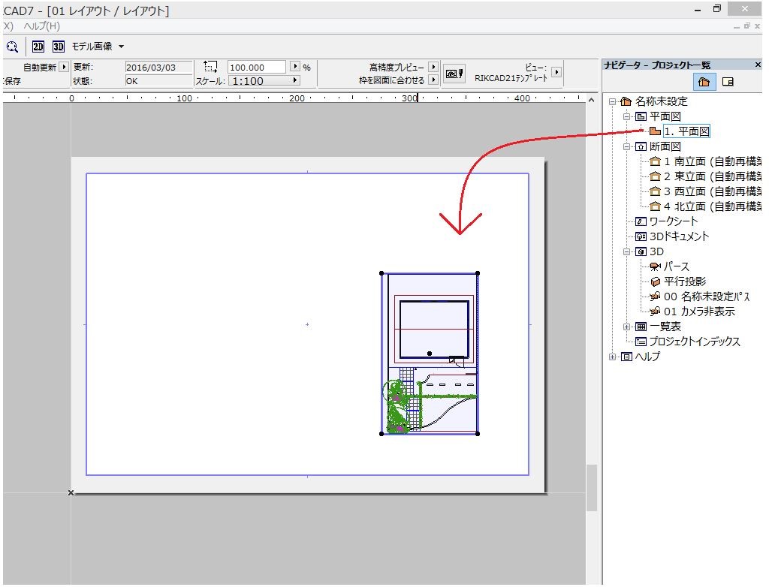Image resolution: width=769 pixels, height=587 pixels.
Task: Click the scroll-up arrow of layout scrollbar
Action: click(x=592, y=100)
